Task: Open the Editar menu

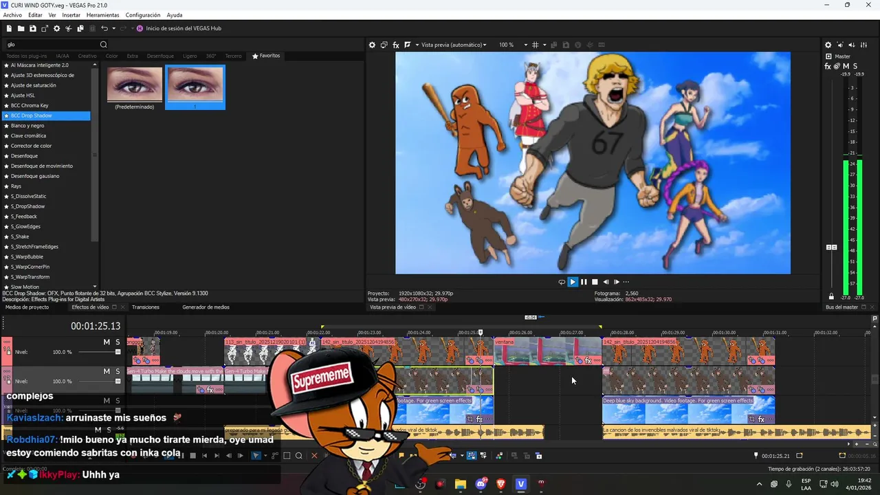Action: click(35, 15)
